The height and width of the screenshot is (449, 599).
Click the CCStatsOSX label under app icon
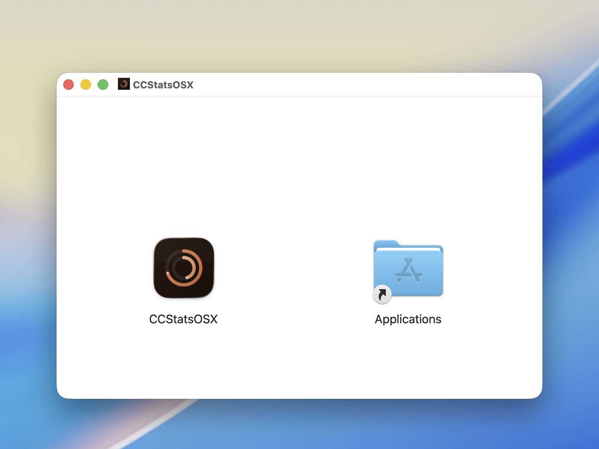[x=183, y=319]
